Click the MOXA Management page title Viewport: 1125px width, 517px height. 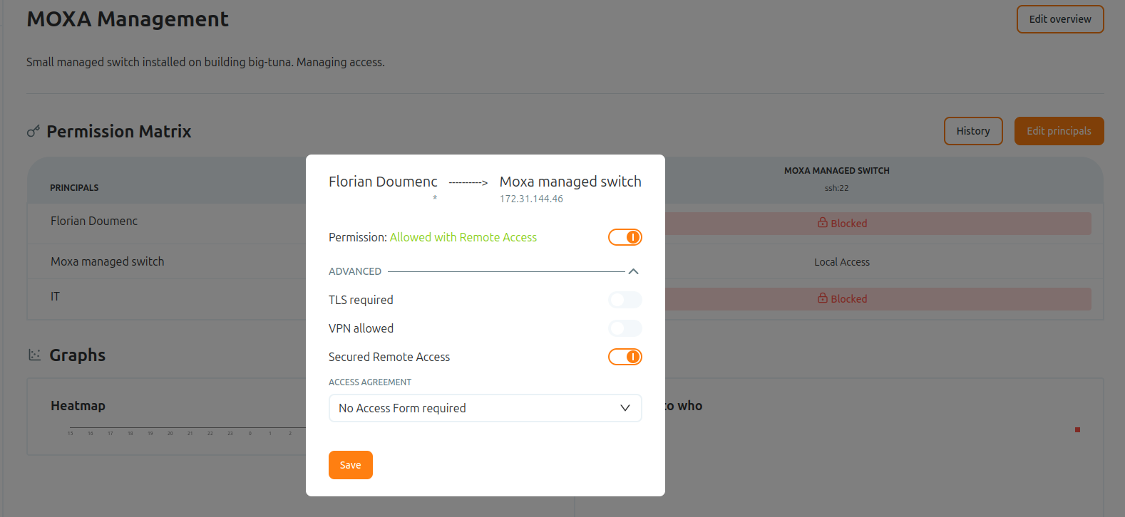click(x=128, y=19)
